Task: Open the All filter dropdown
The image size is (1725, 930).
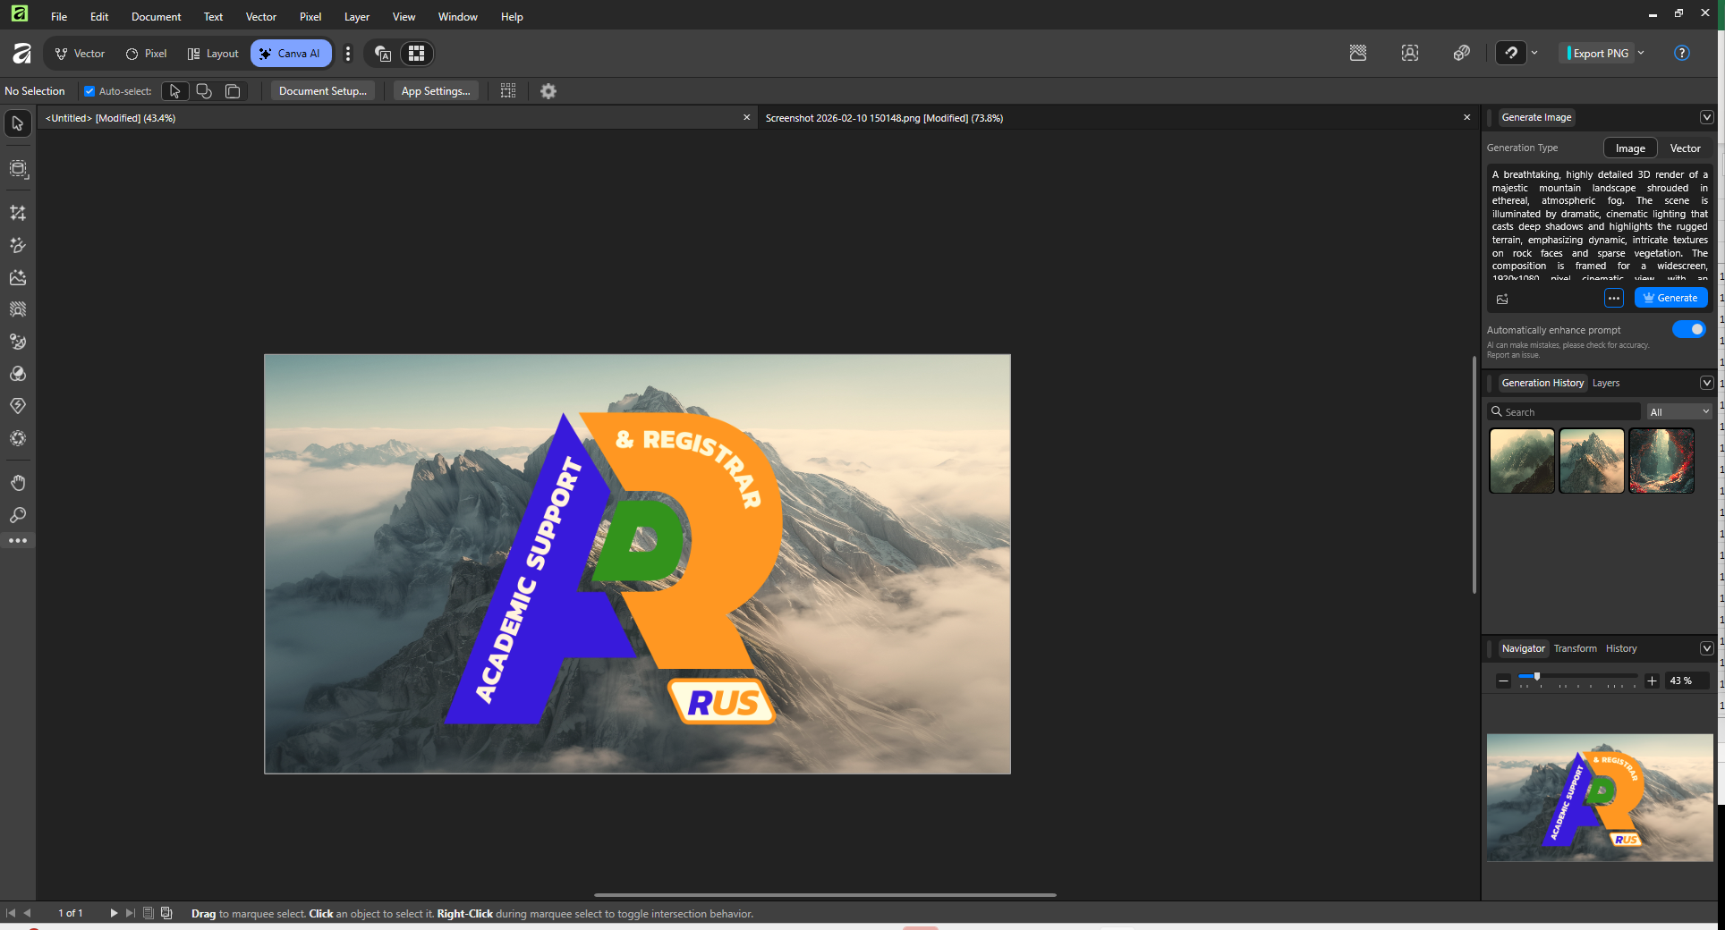Action: [1679, 412]
